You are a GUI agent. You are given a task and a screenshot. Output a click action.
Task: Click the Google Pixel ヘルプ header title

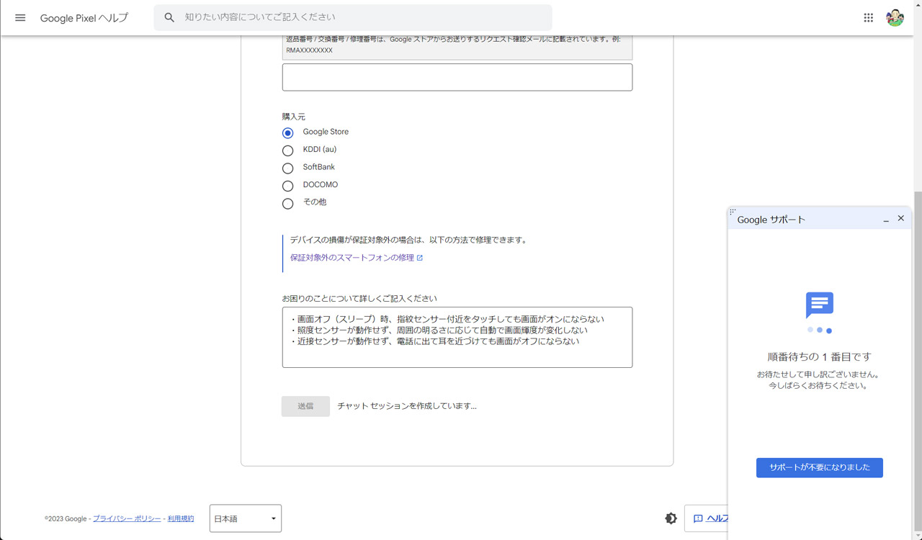84,17
